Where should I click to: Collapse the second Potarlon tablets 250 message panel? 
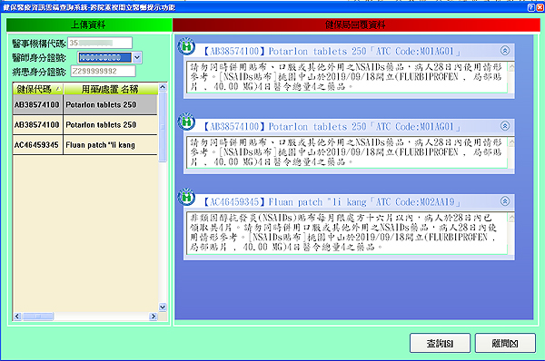click(505, 126)
